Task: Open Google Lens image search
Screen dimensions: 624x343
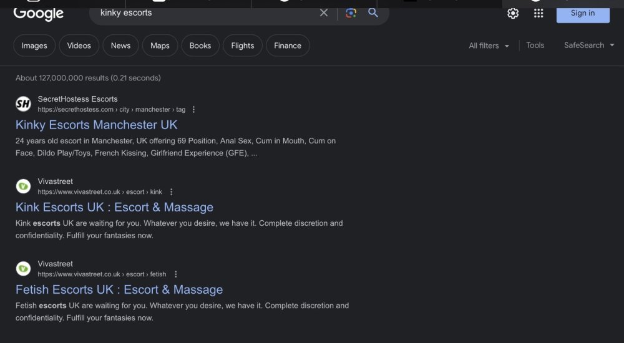Action: [351, 12]
